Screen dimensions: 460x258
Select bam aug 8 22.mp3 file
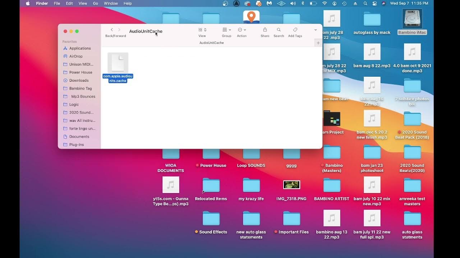[x=372, y=55]
